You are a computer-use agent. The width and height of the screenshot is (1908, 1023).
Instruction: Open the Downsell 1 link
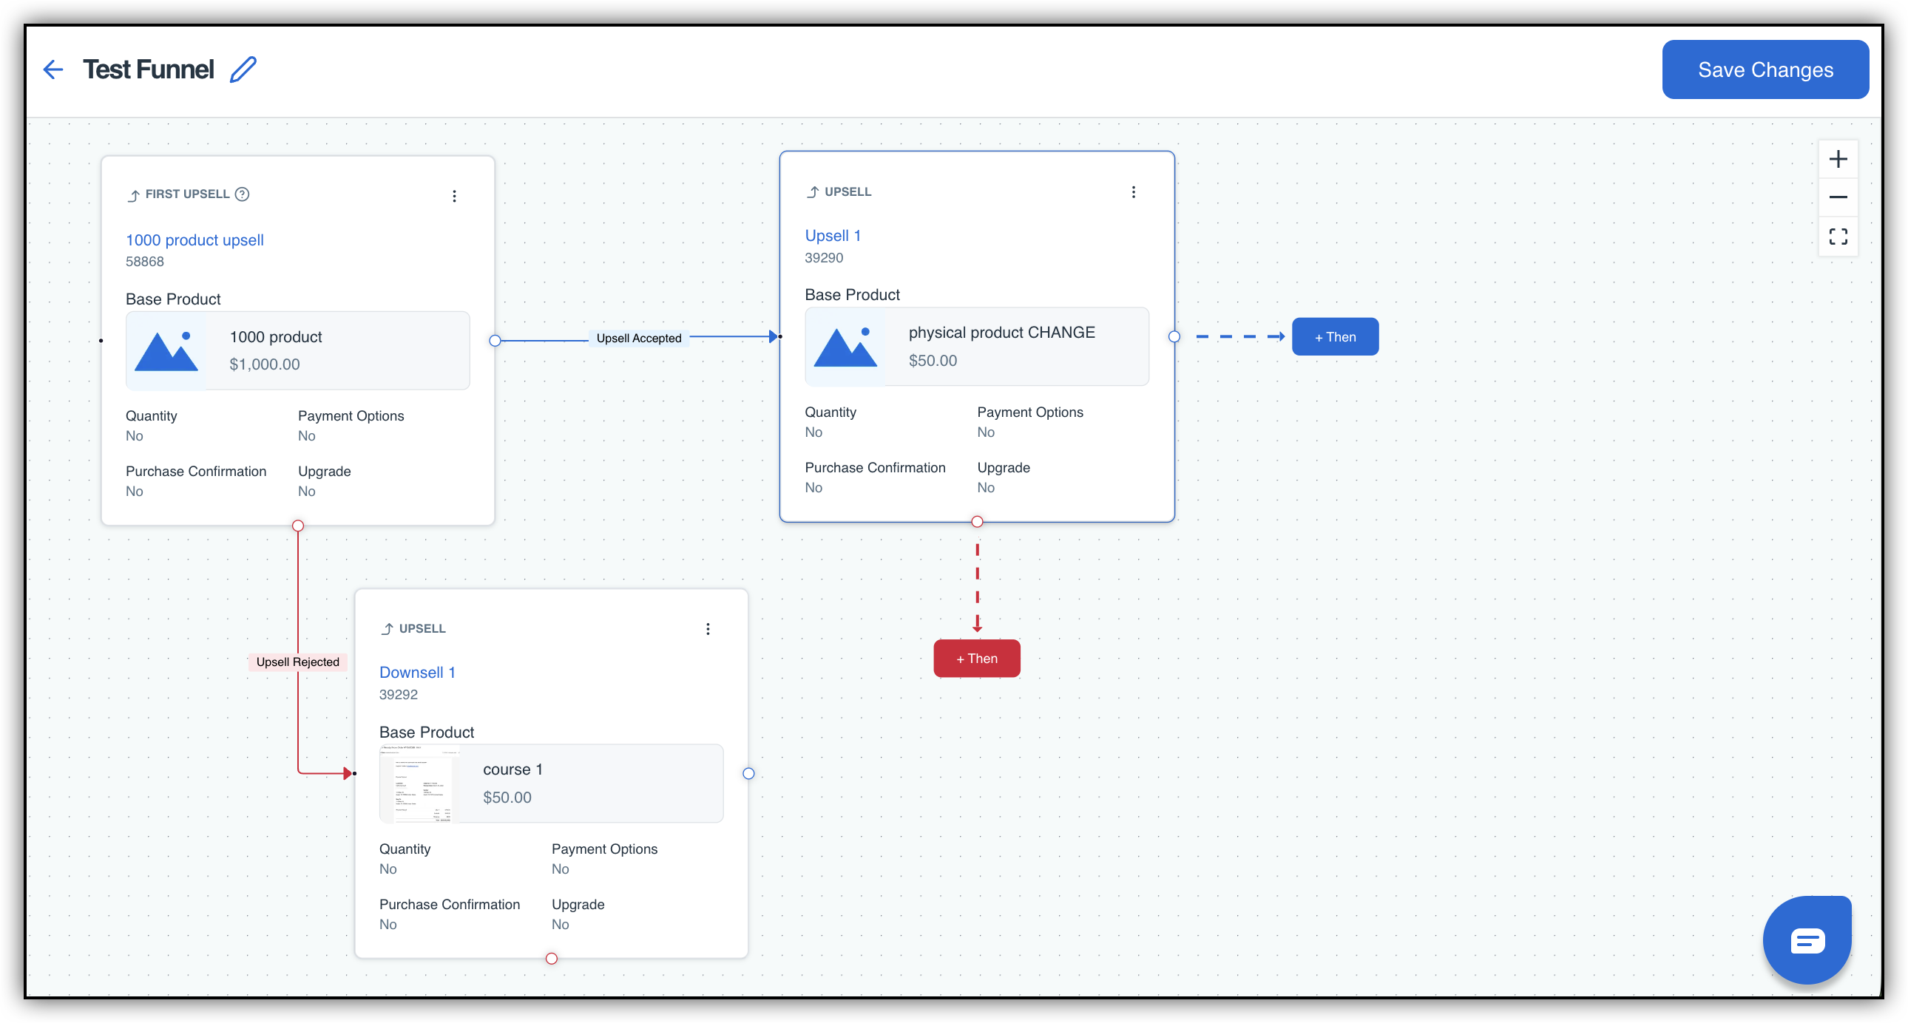[x=417, y=672]
